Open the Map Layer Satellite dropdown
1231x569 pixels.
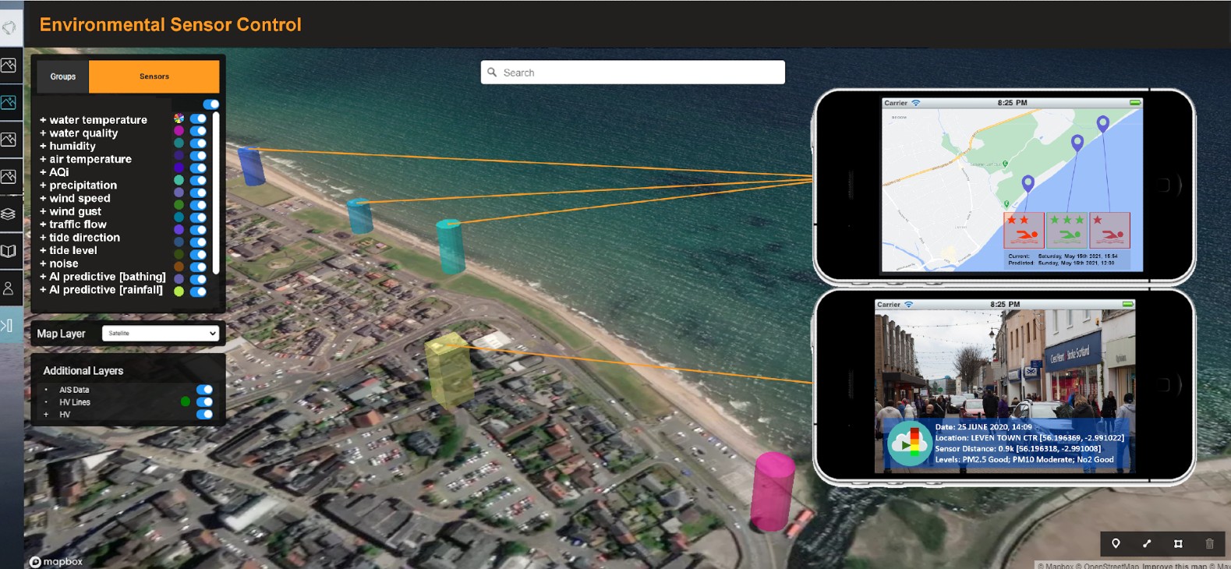click(161, 334)
